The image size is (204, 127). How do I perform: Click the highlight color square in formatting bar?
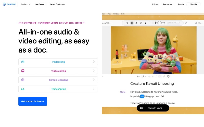click(x=159, y=76)
